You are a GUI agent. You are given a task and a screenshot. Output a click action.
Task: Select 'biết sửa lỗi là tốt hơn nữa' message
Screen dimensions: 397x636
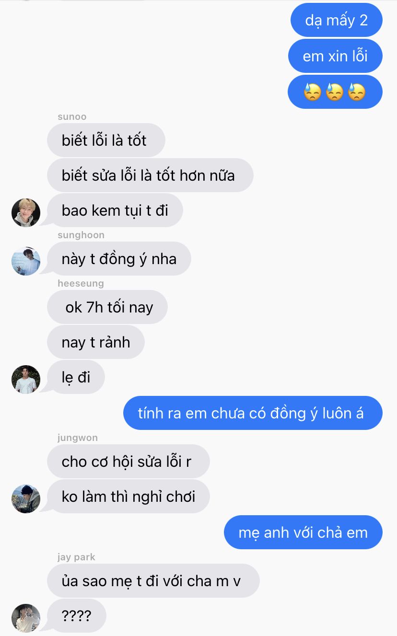tap(150, 175)
